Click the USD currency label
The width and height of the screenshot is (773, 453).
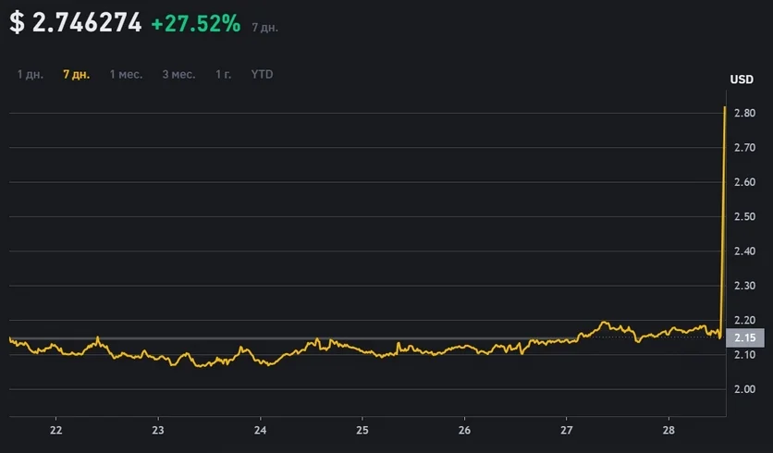click(742, 80)
